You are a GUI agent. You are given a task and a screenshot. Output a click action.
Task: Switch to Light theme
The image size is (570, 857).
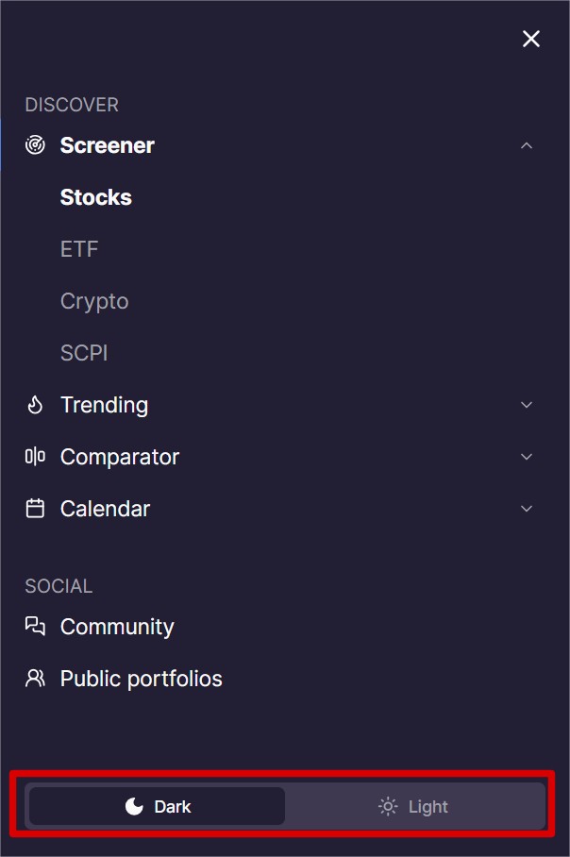tap(415, 806)
